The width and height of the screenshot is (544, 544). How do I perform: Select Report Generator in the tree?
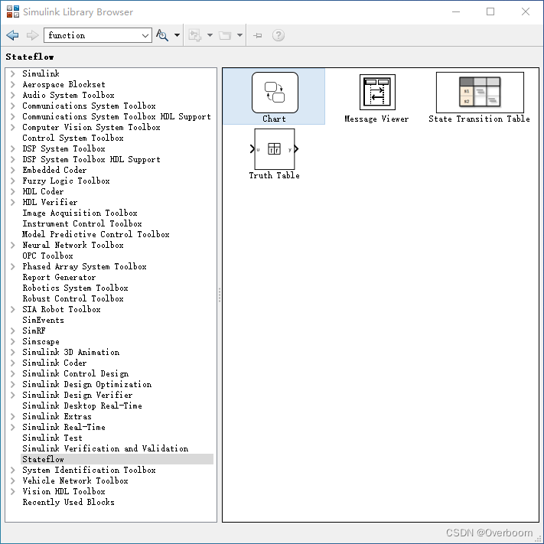tap(59, 278)
